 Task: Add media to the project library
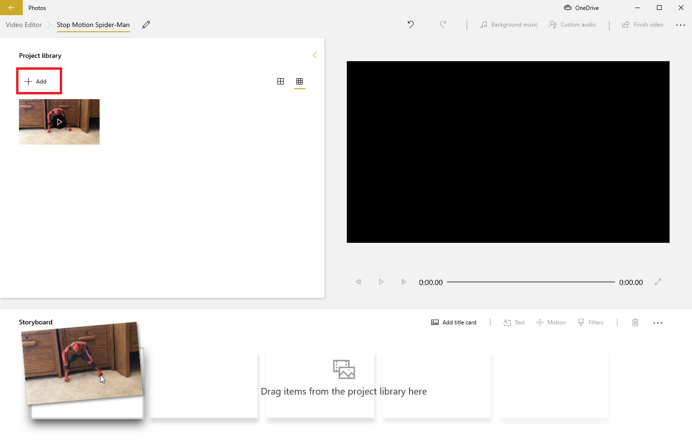point(36,82)
